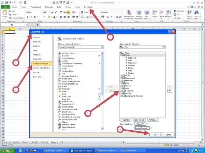Switch to the Developer ribbon tab
The image size is (205, 153).
point(89,7)
